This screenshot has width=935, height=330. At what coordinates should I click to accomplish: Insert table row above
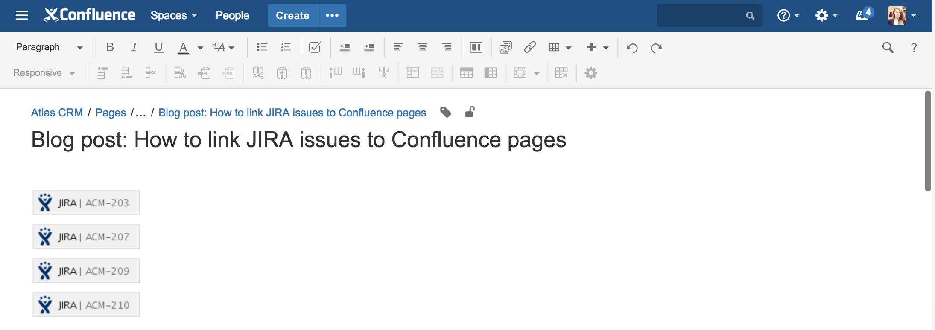tap(102, 73)
